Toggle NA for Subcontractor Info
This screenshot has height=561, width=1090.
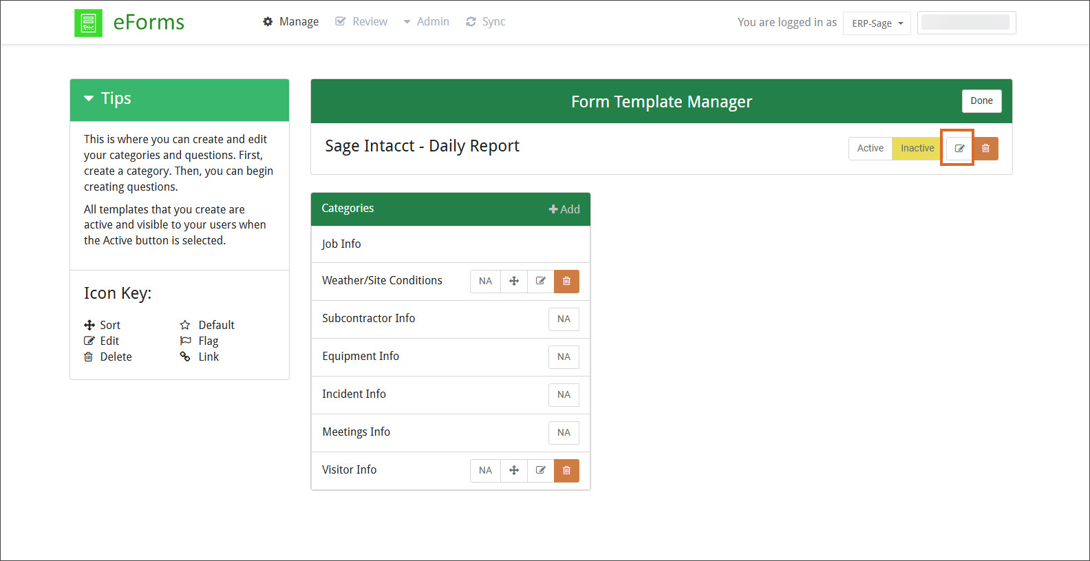564,319
